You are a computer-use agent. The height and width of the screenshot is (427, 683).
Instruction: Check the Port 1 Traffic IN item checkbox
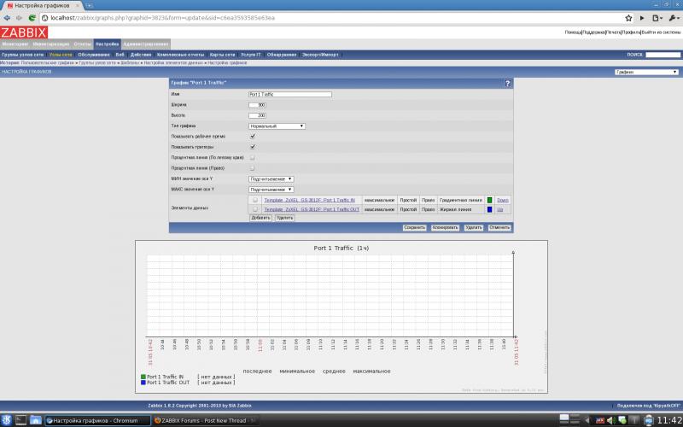click(x=255, y=199)
